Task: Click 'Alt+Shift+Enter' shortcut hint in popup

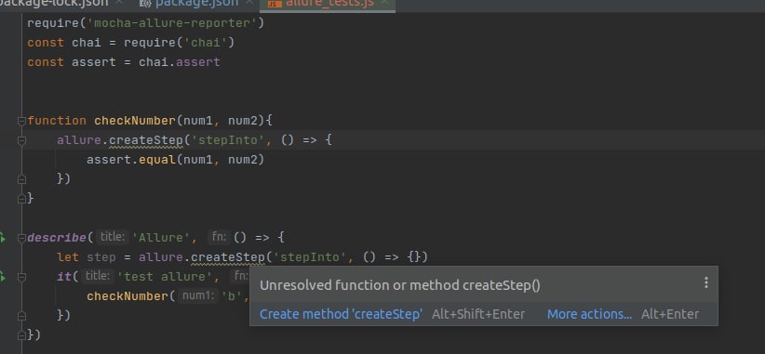Action: [478, 314]
